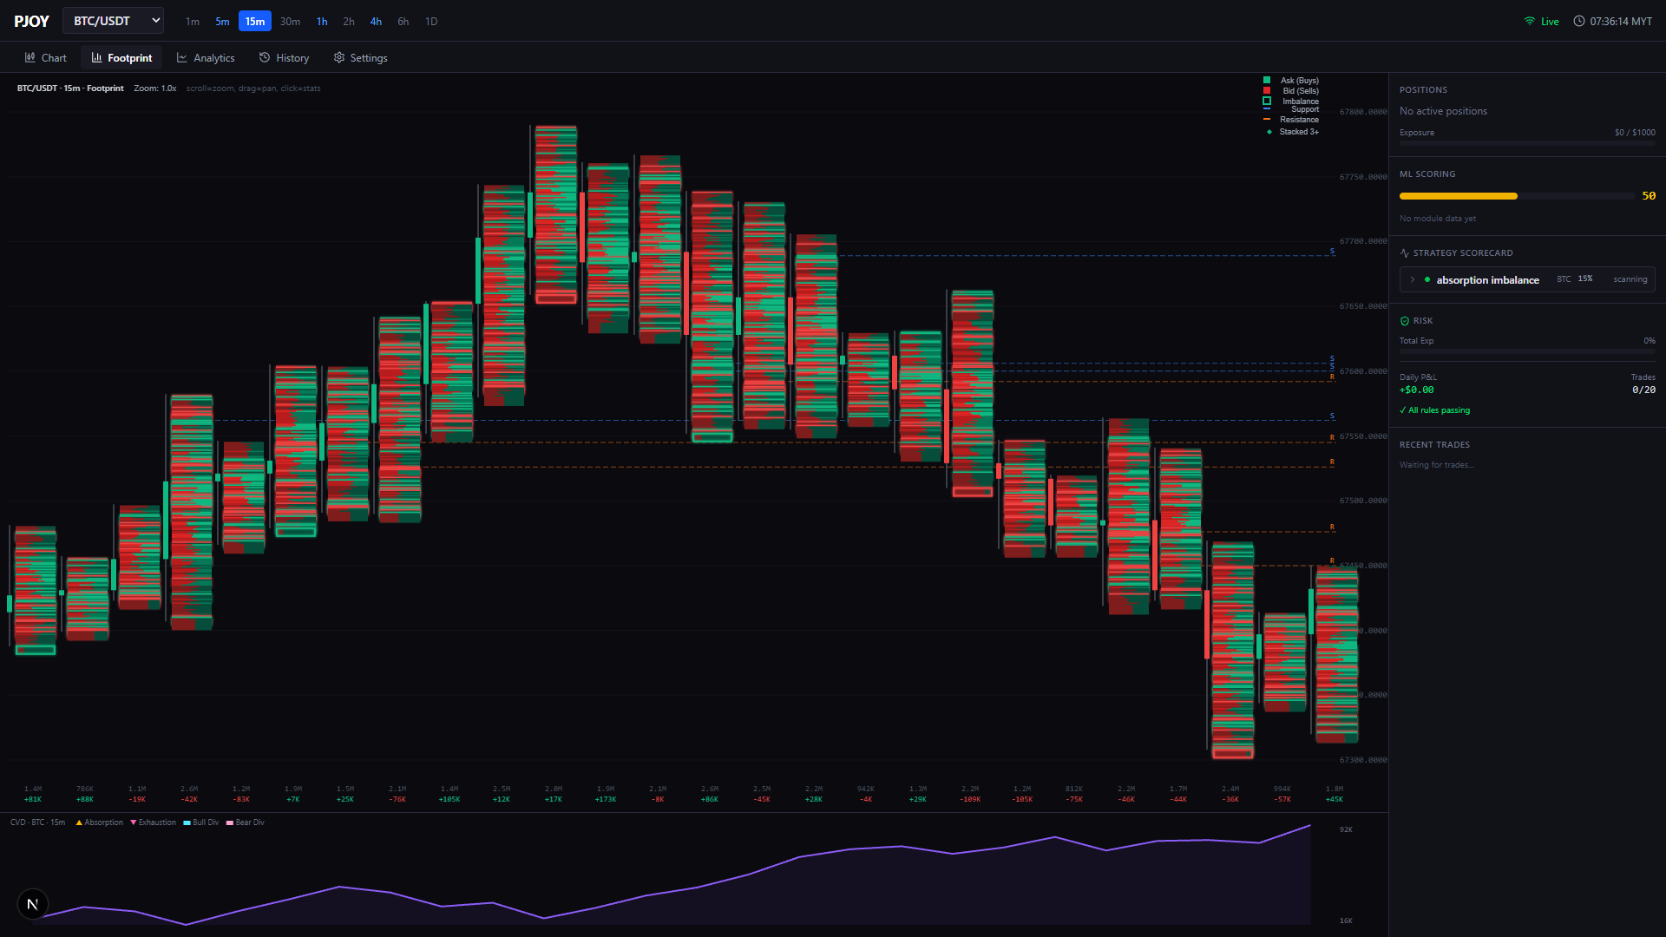Switch to the Footprint tab
The width and height of the screenshot is (1666, 937).
122,58
